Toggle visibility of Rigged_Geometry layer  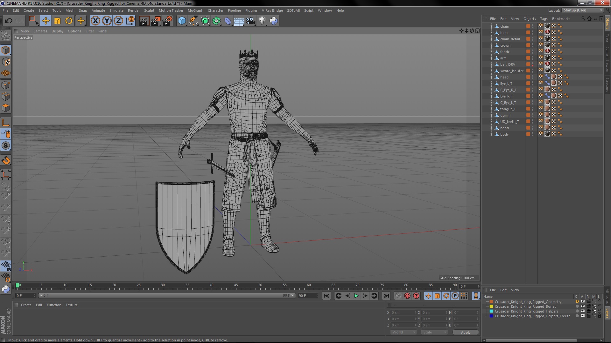coord(583,302)
